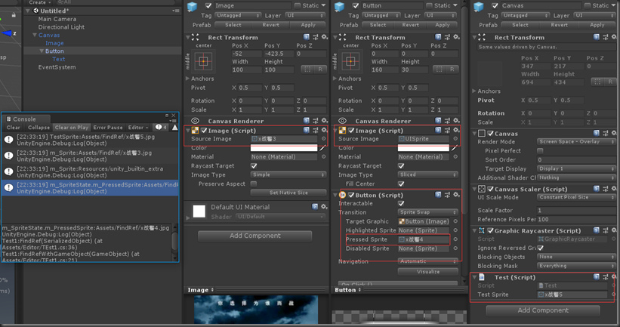Screen dimensions: 620x327
Task: Toggle Collapse in Console toolbar
Action: click(39, 128)
